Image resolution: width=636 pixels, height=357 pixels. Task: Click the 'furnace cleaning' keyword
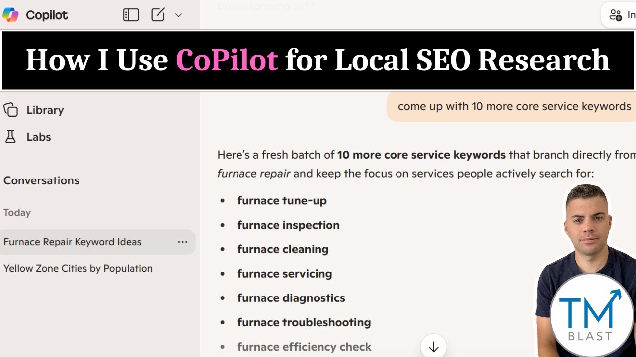click(283, 249)
